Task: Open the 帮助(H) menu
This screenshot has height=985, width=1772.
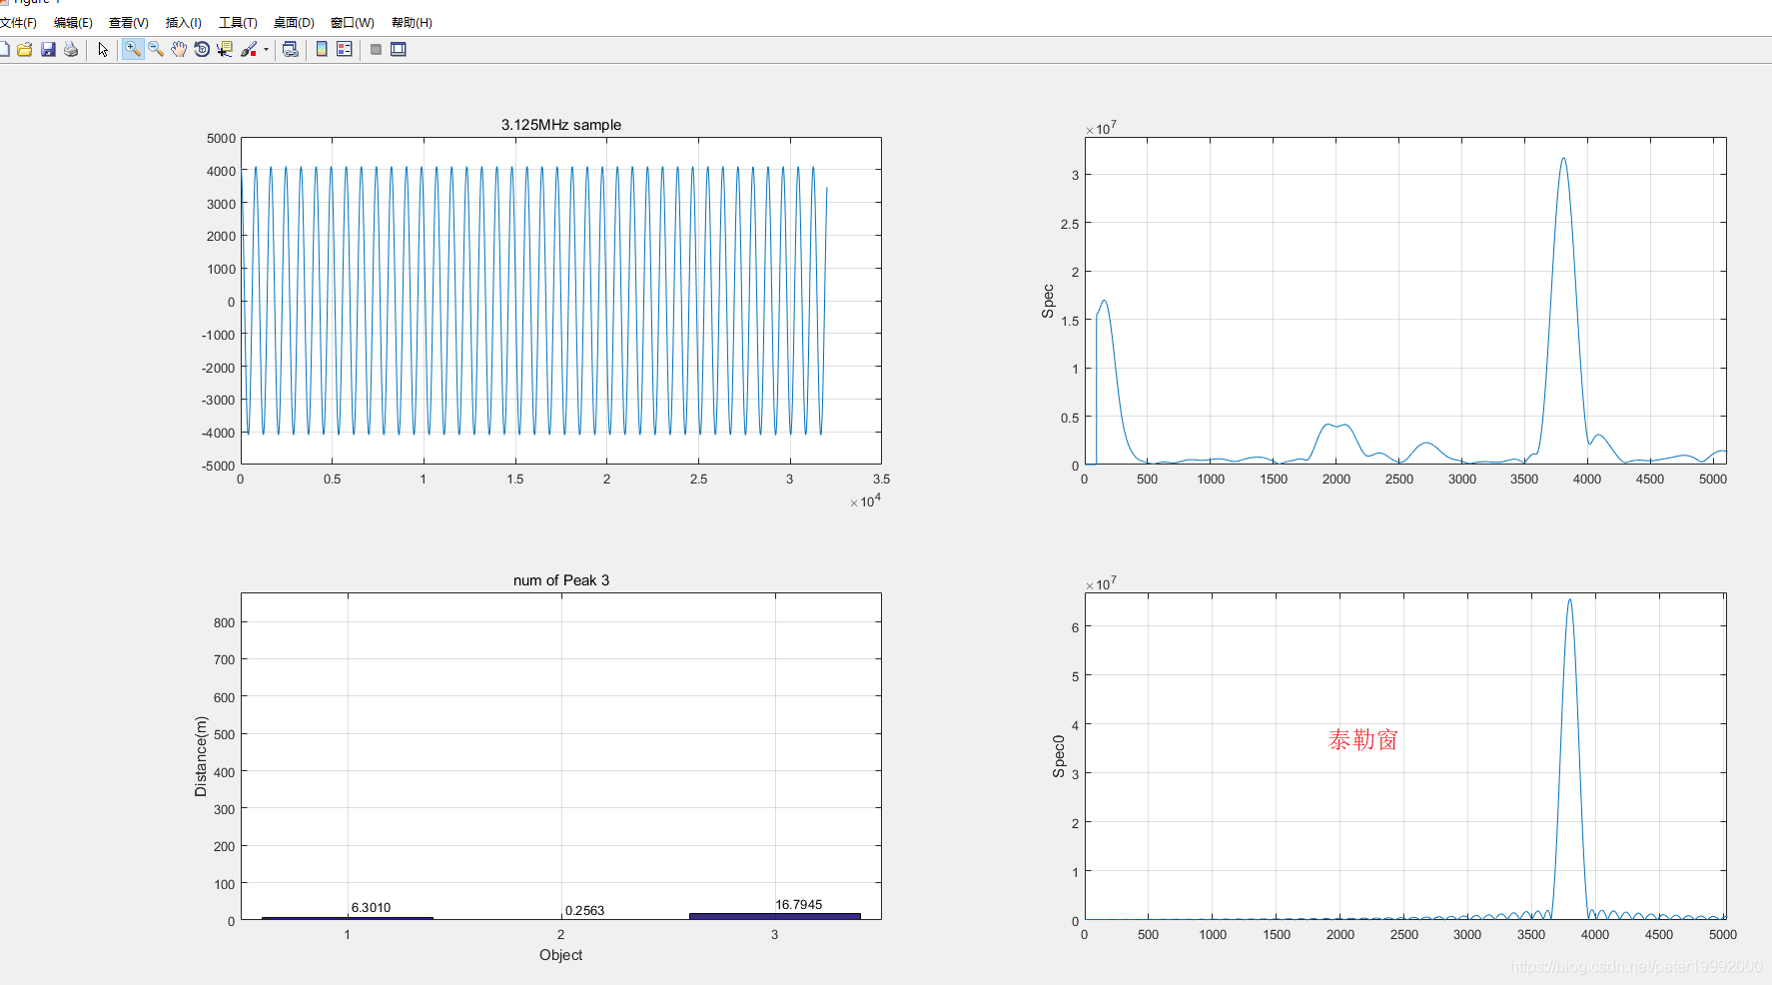Action: tap(412, 22)
